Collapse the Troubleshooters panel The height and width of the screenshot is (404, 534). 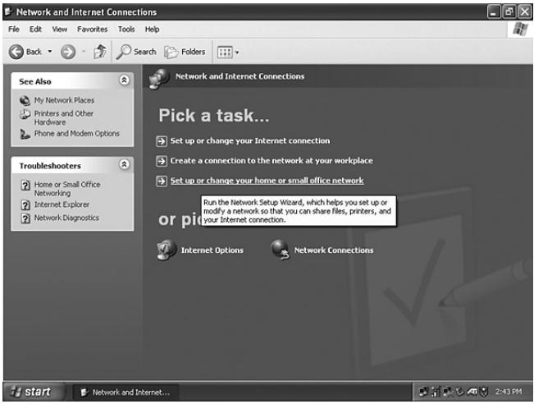[124, 164]
